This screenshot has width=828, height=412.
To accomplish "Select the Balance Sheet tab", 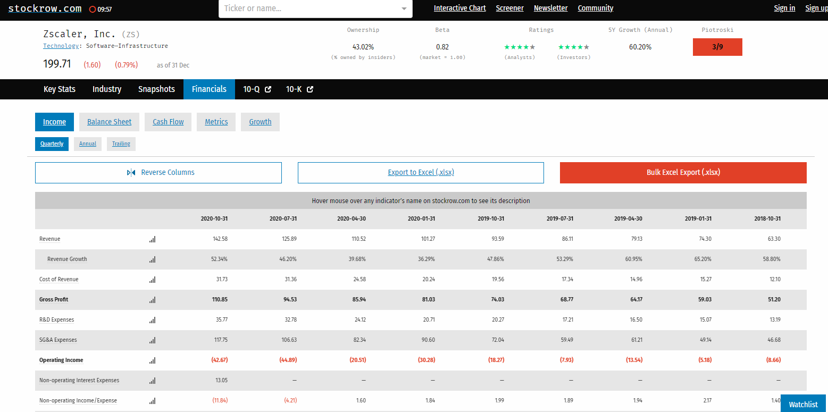I will click(109, 122).
